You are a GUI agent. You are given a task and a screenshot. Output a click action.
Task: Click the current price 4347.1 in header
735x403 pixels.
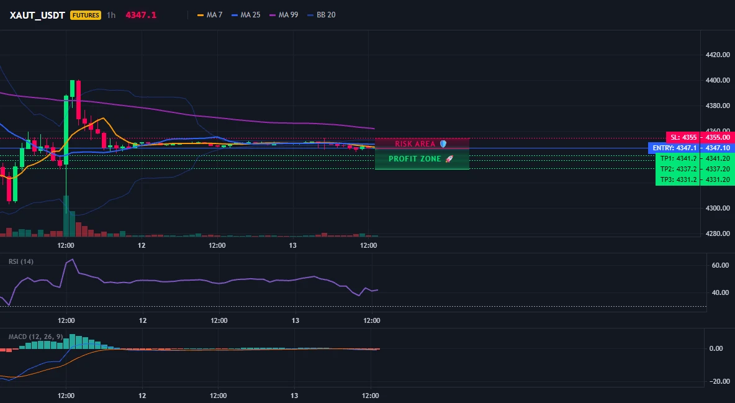point(141,15)
